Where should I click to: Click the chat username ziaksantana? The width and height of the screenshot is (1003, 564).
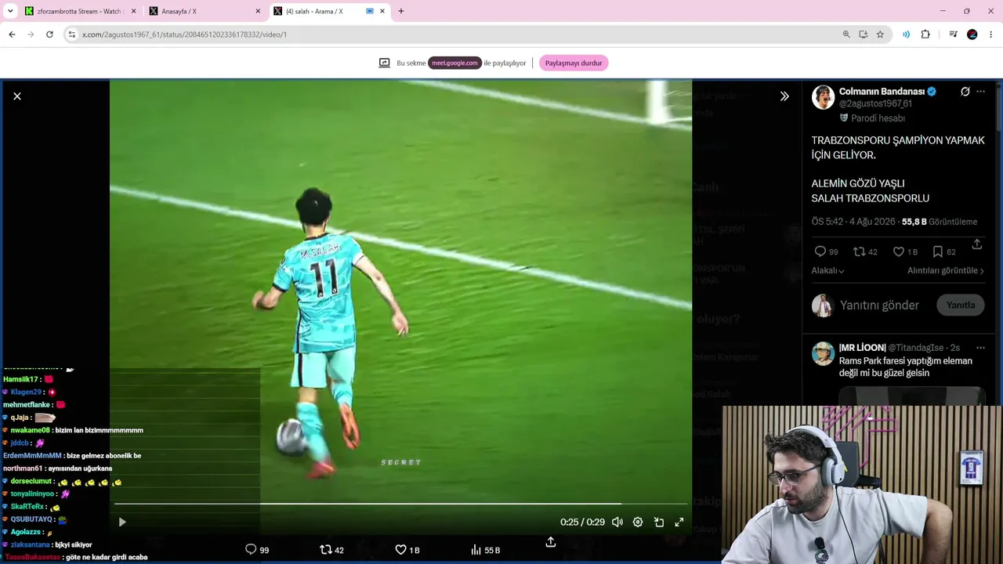[x=31, y=544]
